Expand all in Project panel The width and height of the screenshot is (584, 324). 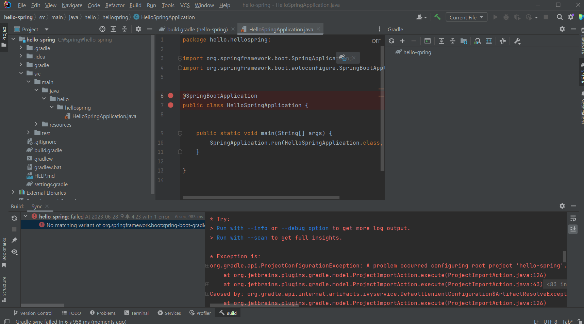(x=113, y=29)
